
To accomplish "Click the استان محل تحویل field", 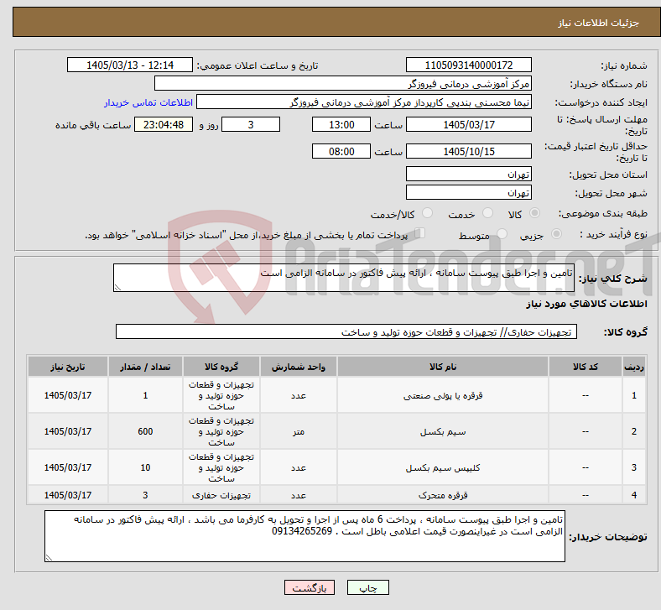I will click(468, 174).
